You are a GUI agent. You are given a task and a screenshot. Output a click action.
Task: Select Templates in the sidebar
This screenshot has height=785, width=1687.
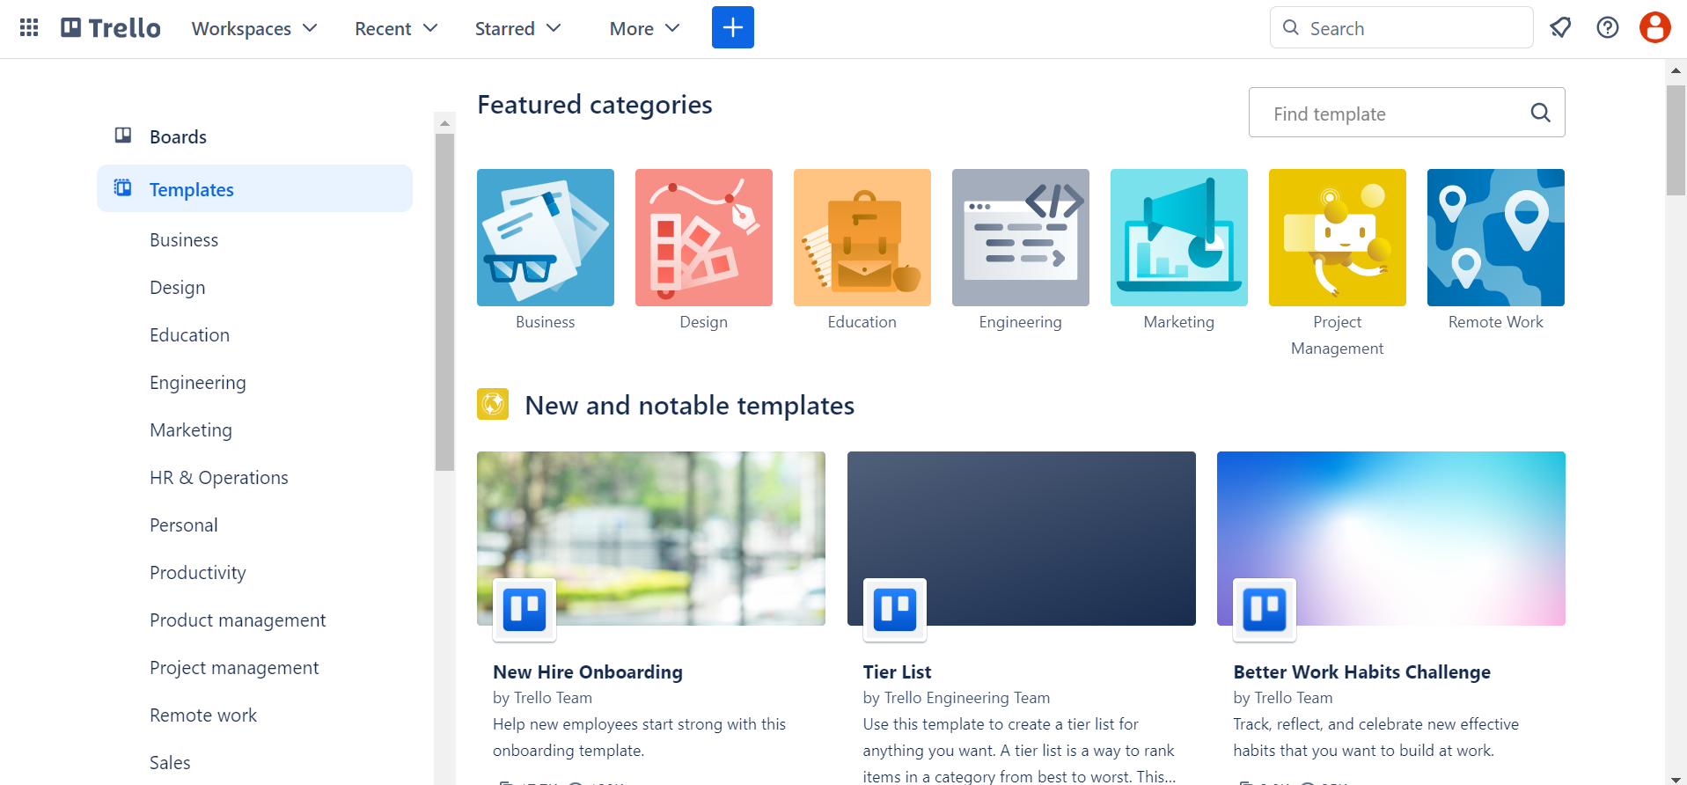pyautogui.click(x=254, y=188)
